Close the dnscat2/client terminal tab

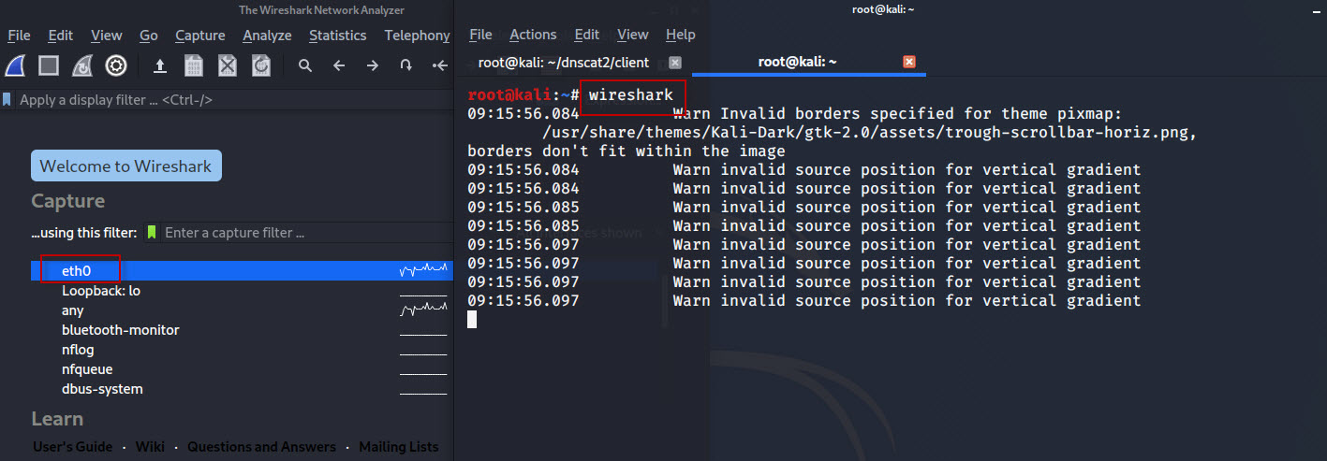(x=674, y=62)
